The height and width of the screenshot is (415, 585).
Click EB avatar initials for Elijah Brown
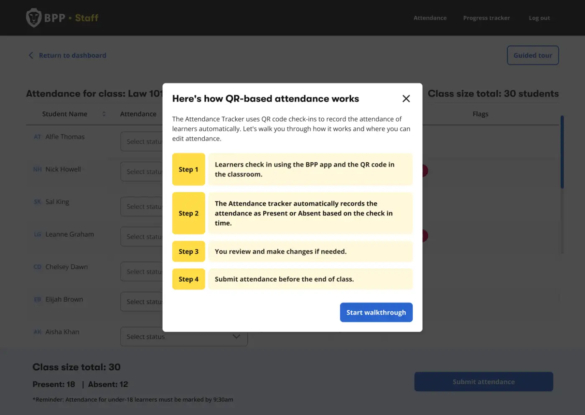[38, 300]
